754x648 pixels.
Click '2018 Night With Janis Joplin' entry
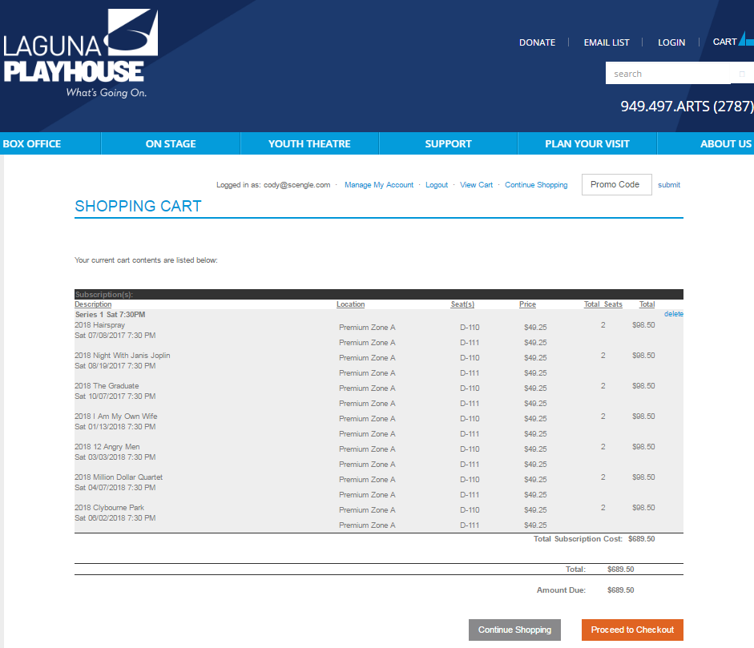click(x=122, y=356)
